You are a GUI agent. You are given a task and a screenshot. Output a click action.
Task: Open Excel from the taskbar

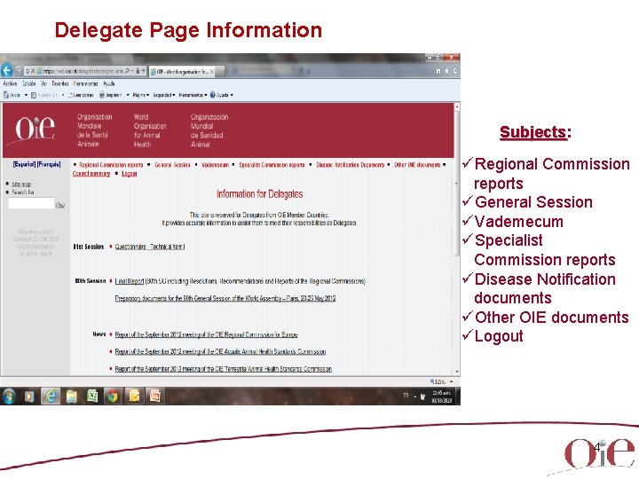[92, 396]
